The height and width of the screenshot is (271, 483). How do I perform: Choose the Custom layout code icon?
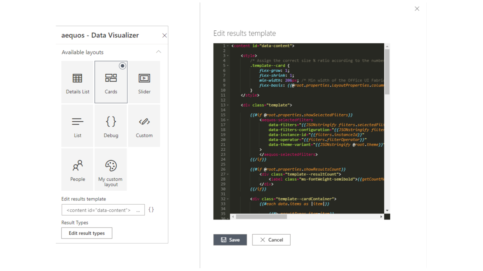click(x=144, y=122)
